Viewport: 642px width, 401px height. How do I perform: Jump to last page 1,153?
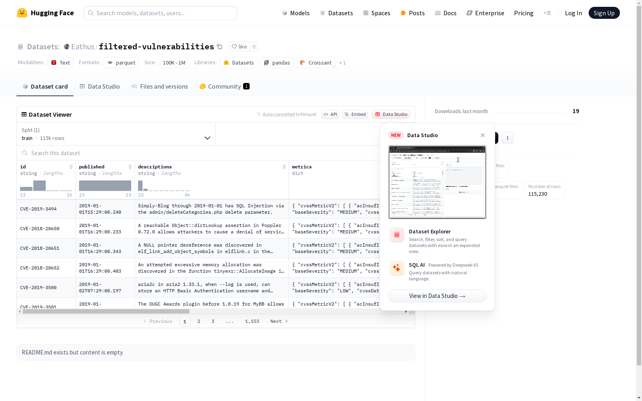pyautogui.click(x=252, y=321)
